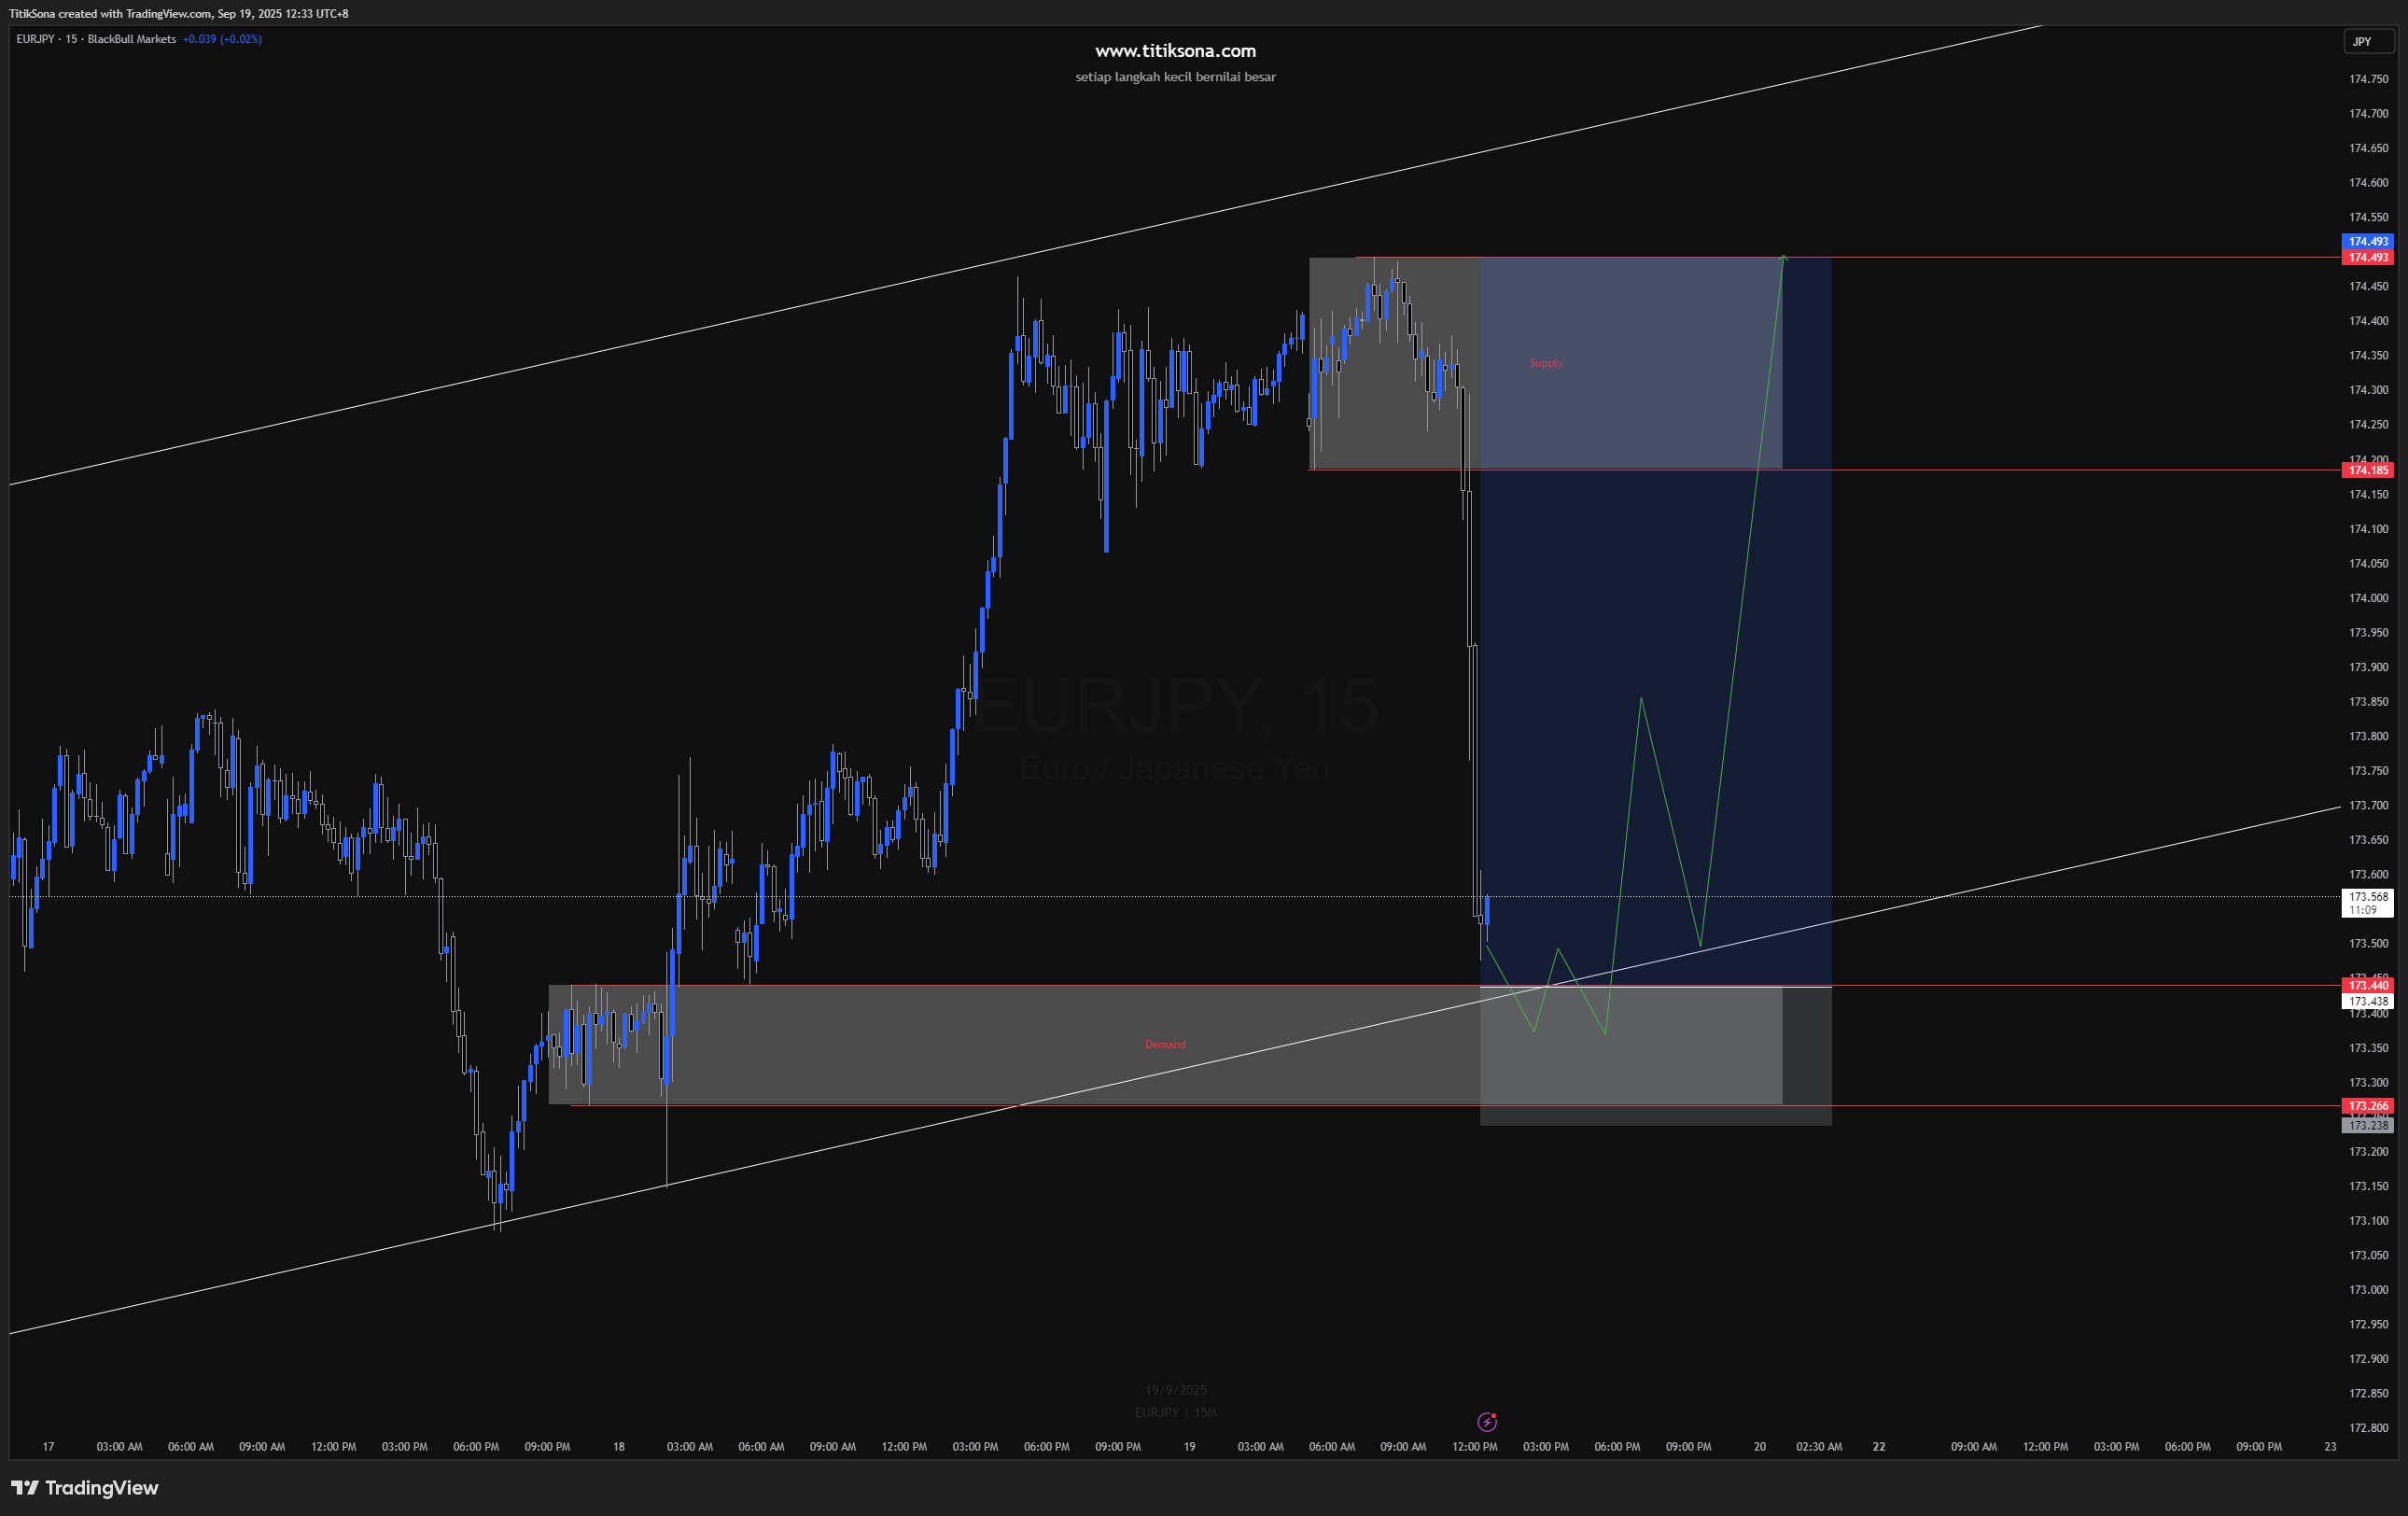2408x1516 pixels.
Task: Click the 02:30 AM label on the time axis
Action: pos(1818,1446)
